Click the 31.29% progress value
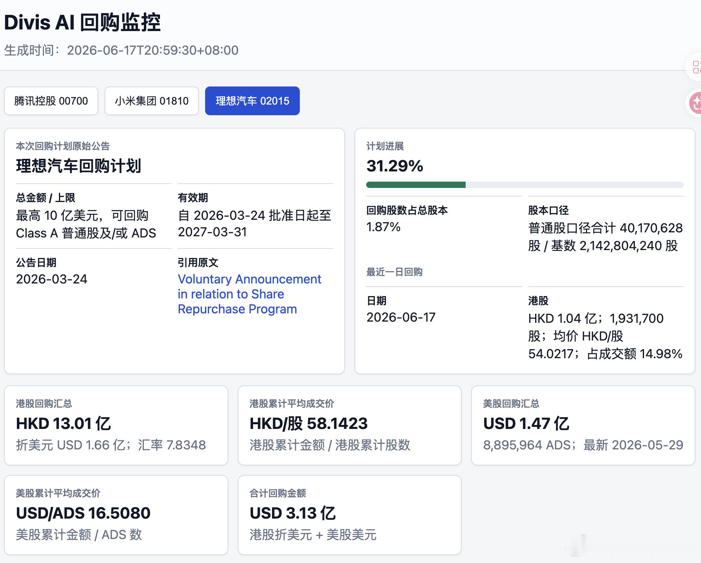 (x=395, y=166)
